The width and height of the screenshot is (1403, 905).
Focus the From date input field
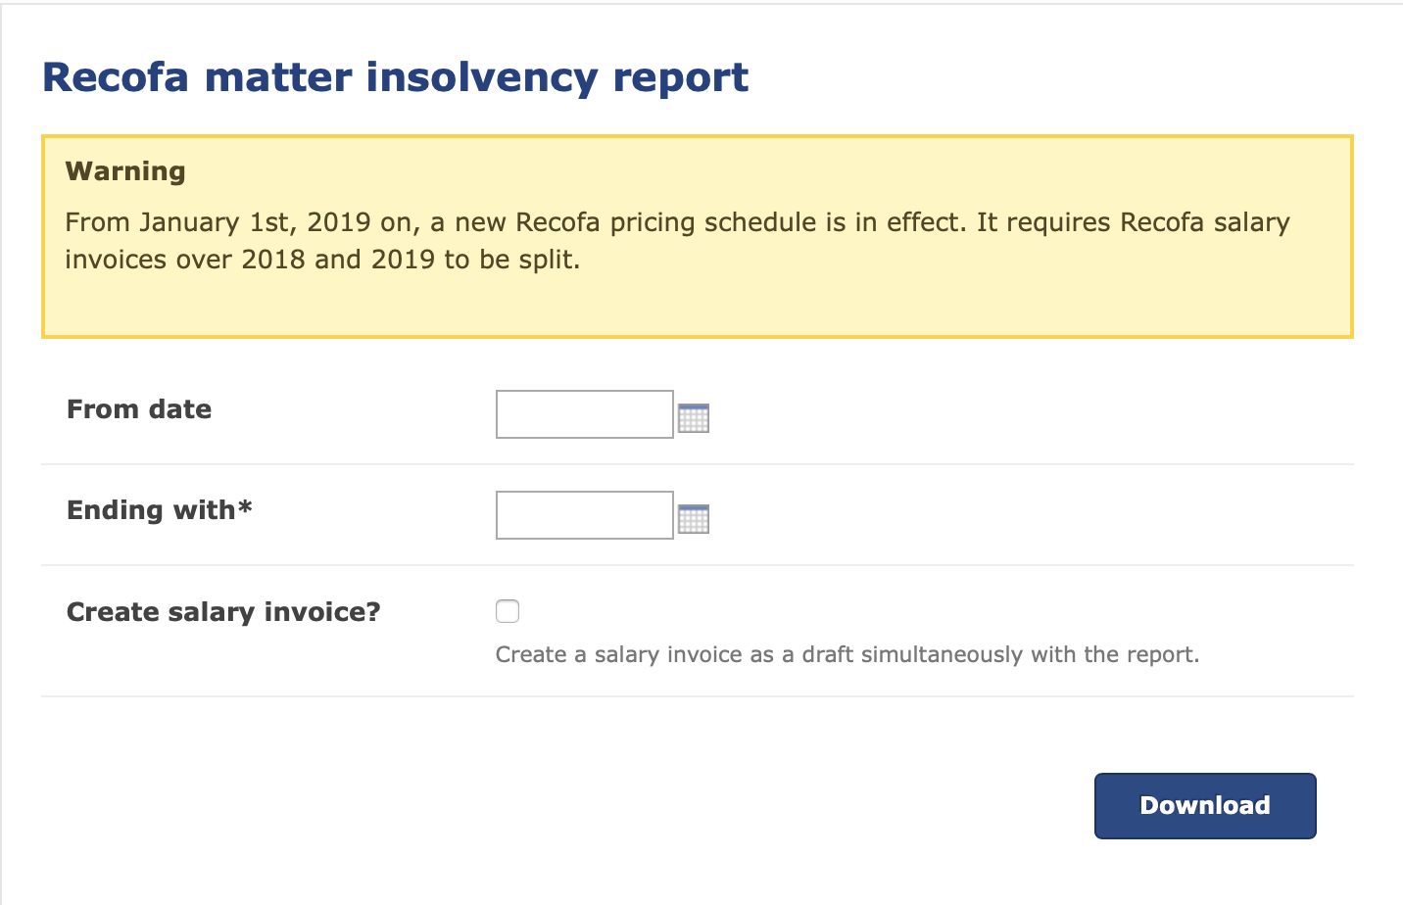coord(585,414)
